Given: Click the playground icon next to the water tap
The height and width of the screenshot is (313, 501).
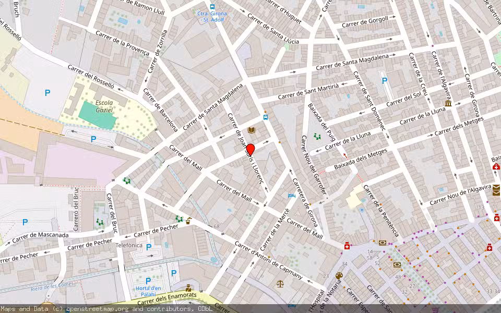Looking at the screenshot, I should pyautogui.click(x=179, y=219).
